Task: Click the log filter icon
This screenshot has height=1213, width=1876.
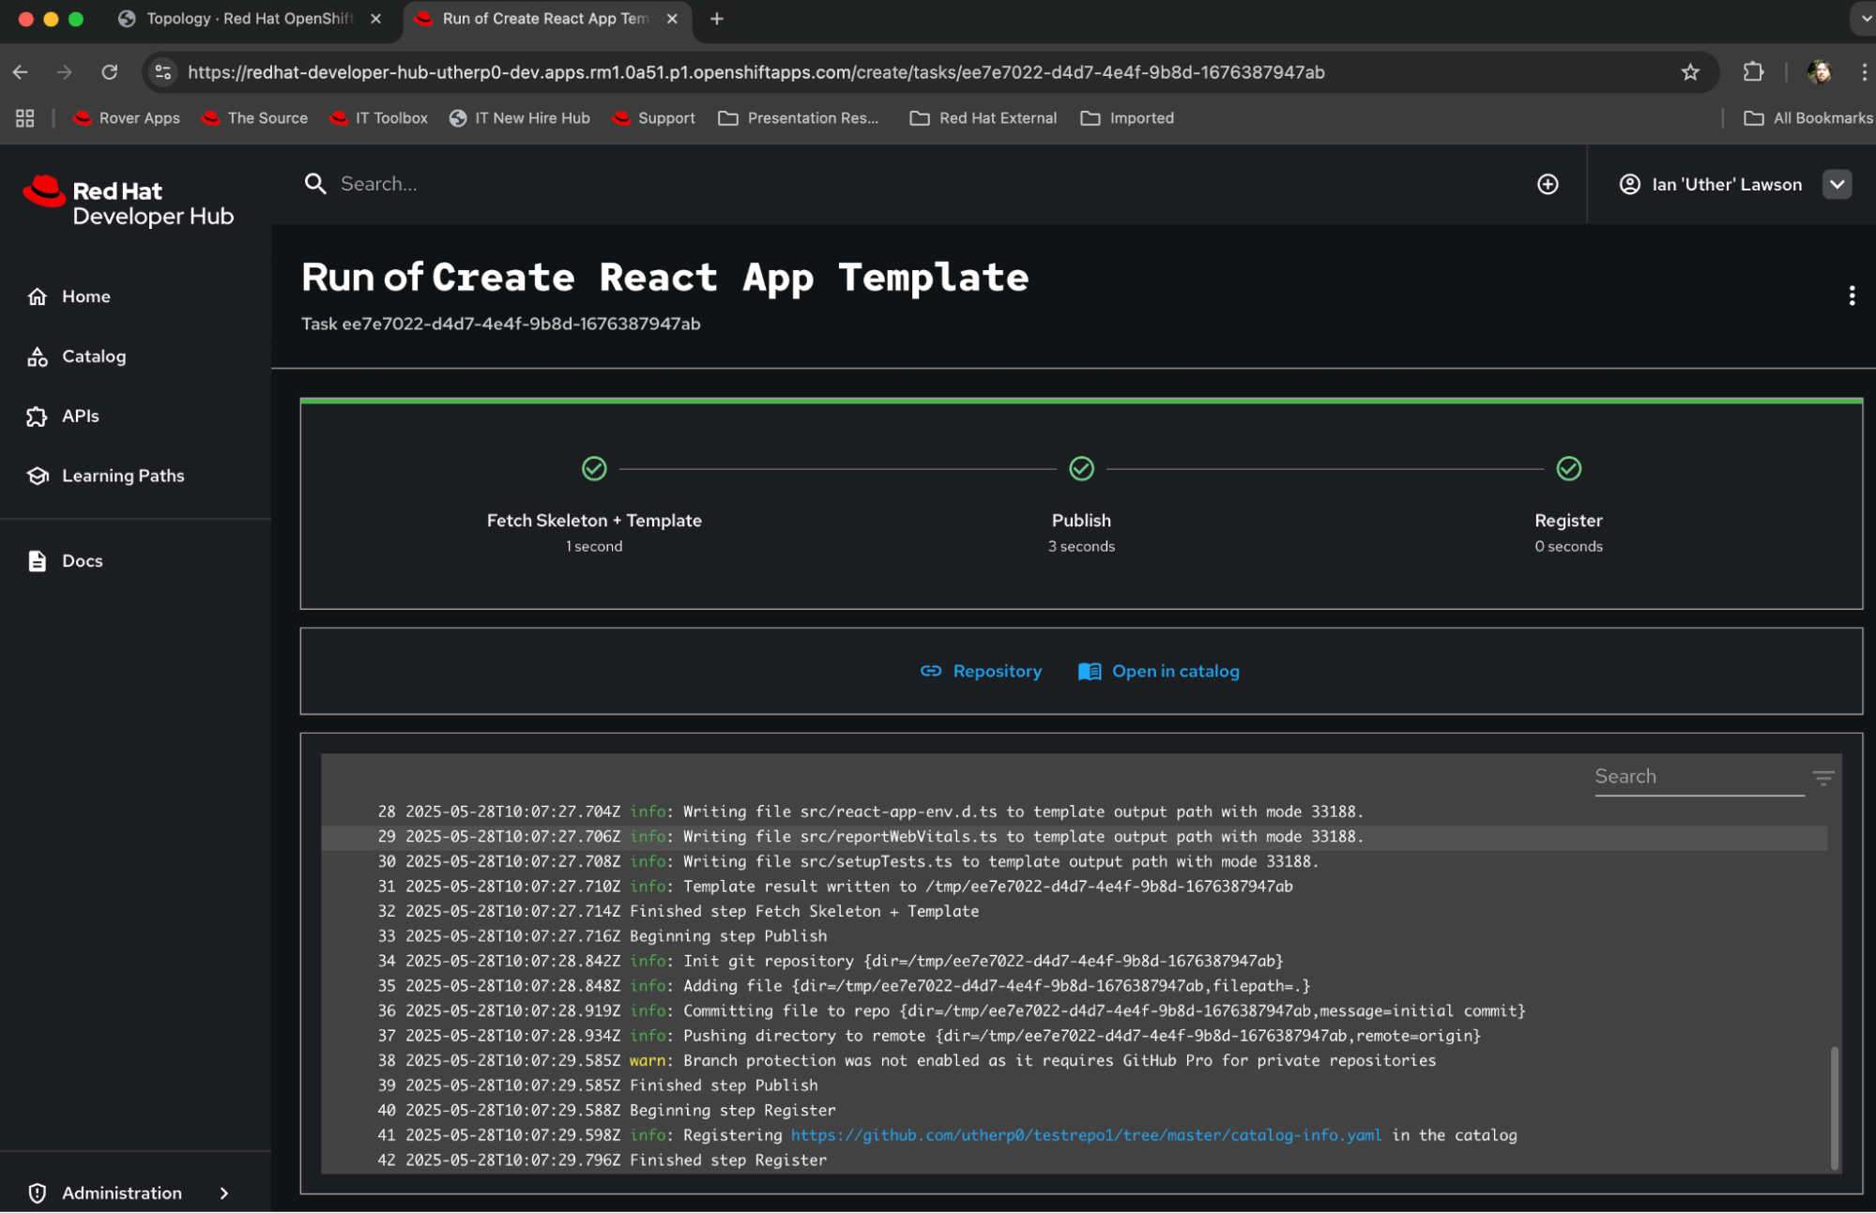Action: 1823,778
